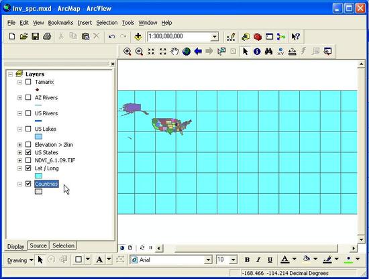This screenshot has height=279, width=369.
Task: Zoom to Full Extent globe
Action: click(x=187, y=52)
